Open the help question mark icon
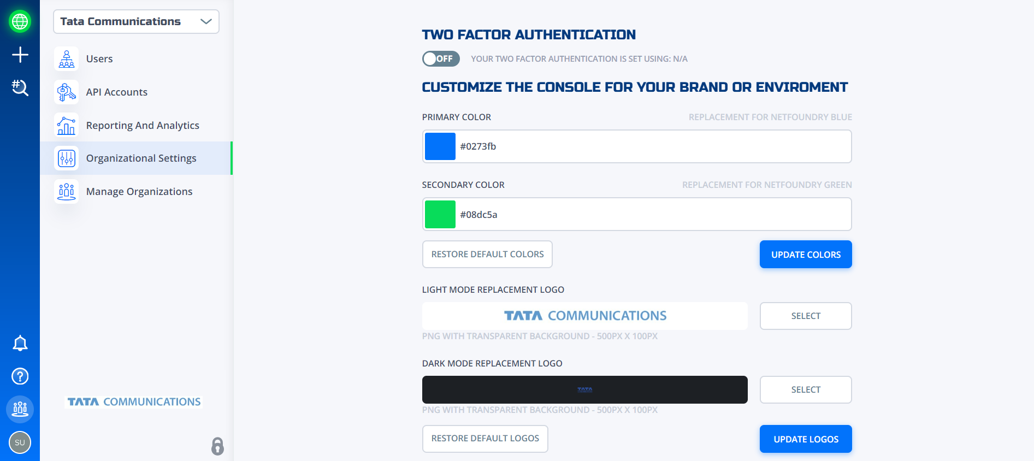This screenshot has height=461, width=1034. pos(20,376)
